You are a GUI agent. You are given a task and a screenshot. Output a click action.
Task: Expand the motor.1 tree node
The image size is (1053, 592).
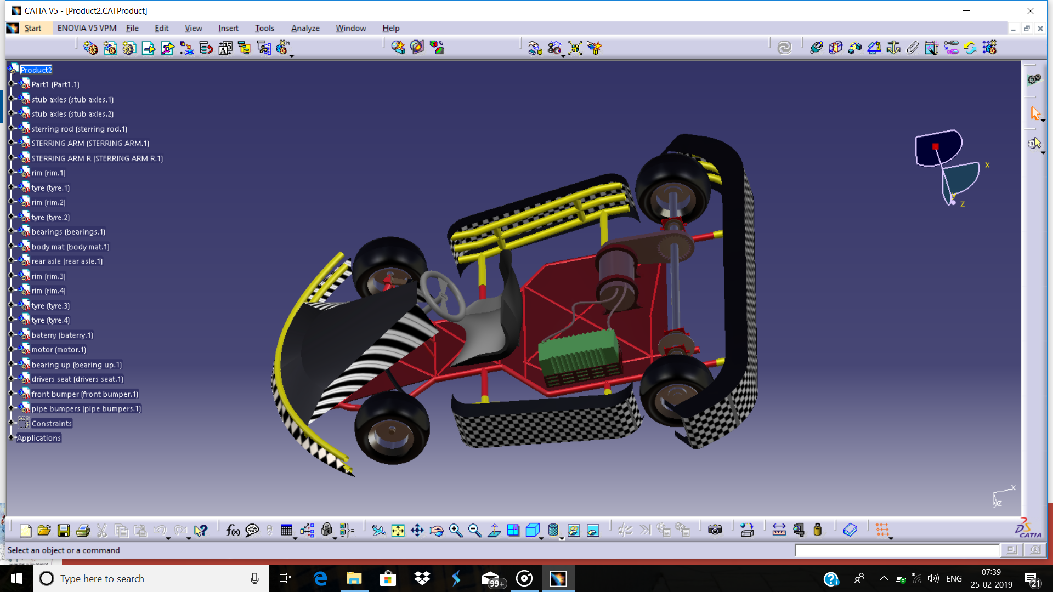[11, 349]
